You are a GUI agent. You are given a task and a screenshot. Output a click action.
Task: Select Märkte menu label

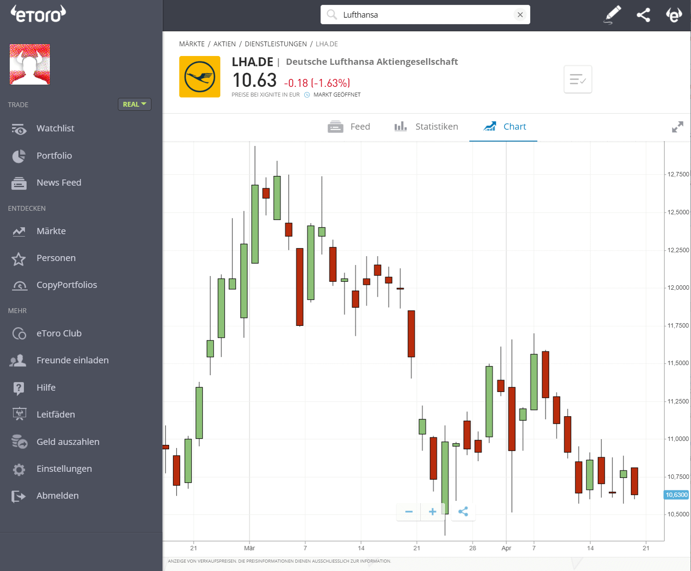click(51, 231)
